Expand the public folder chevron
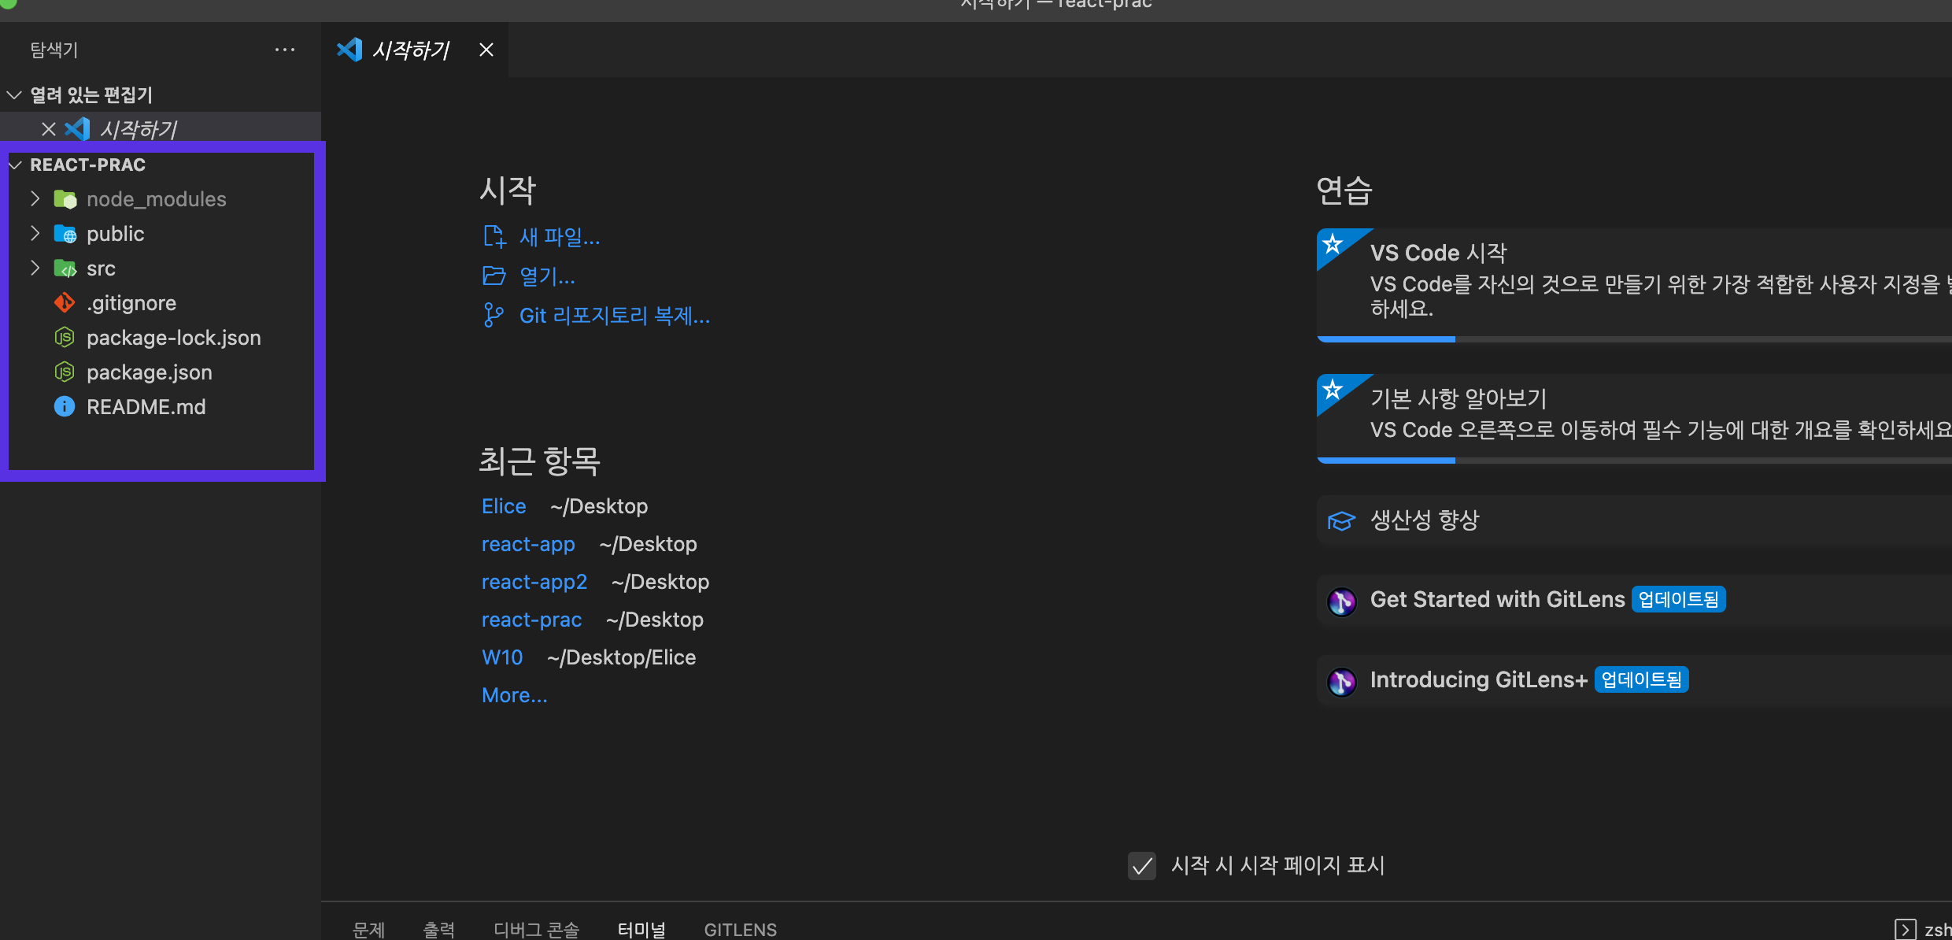Viewport: 1952px width, 940px height. pos(35,233)
